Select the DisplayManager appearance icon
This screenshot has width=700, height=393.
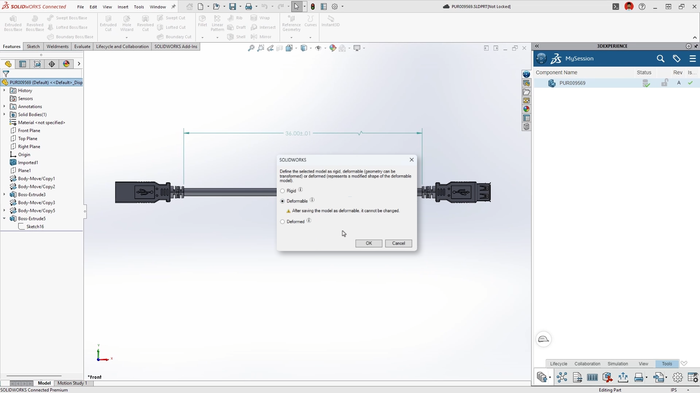point(66,64)
